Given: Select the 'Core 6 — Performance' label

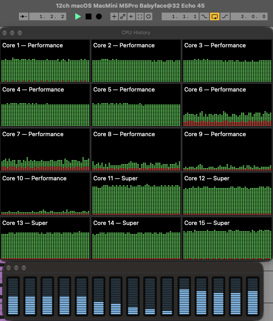Looking at the screenshot, I should pos(215,89).
